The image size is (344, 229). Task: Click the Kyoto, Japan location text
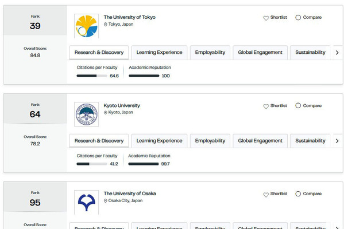tap(121, 112)
